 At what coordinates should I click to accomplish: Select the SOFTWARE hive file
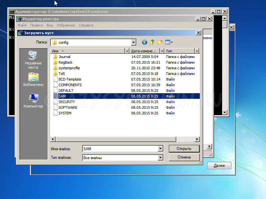[68, 107]
